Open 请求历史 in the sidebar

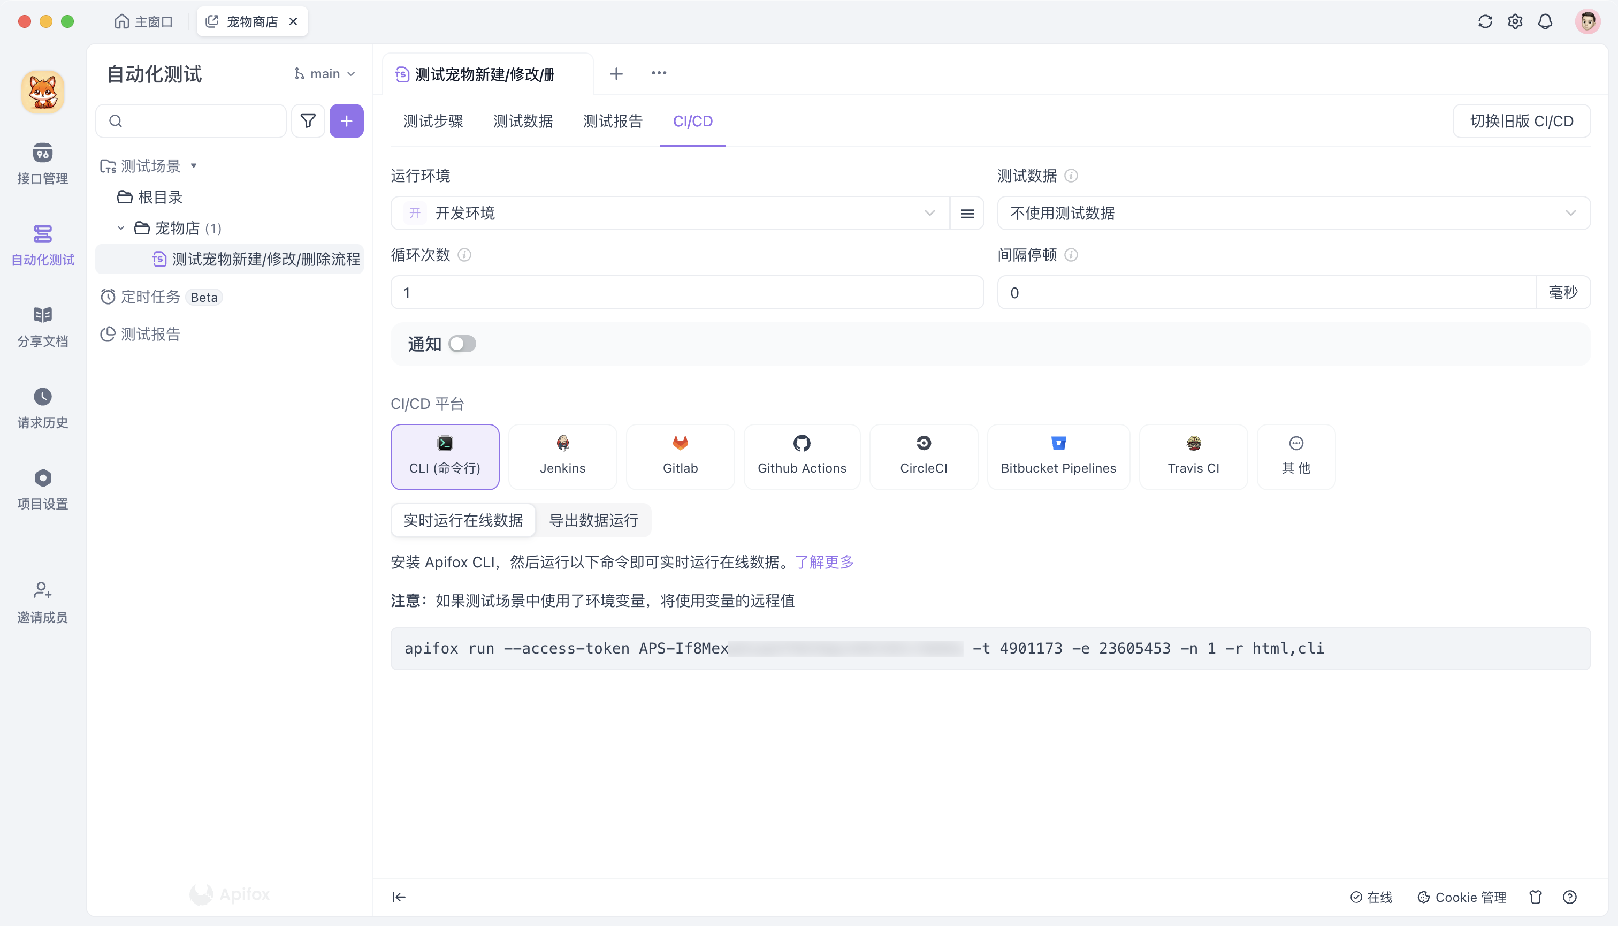(42, 407)
